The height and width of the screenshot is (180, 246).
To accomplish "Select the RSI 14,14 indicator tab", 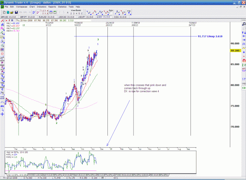I will [159, 175].
